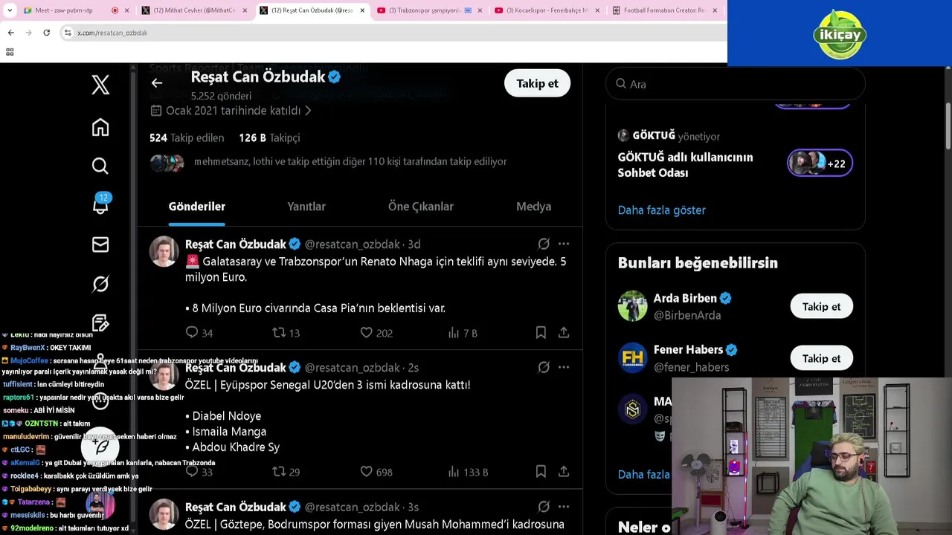Open Notifications bell with 12 badge
The height and width of the screenshot is (535, 952).
click(x=100, y=204)
